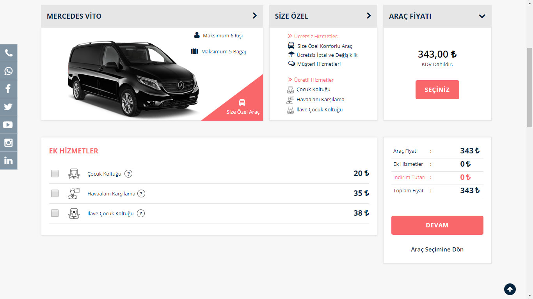Image resolution: width=533 pixels, height=299 pixels.
Task: Click the İndirim Tutarı label in summary
Action: [x=410, y=177]
